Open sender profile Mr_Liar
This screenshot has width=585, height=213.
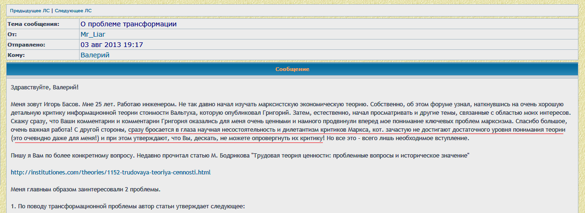click(x=93, y=34)
